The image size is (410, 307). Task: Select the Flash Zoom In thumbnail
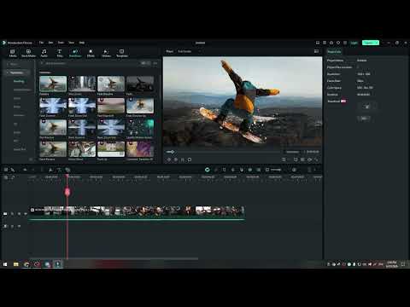click(x=53, y=106)
